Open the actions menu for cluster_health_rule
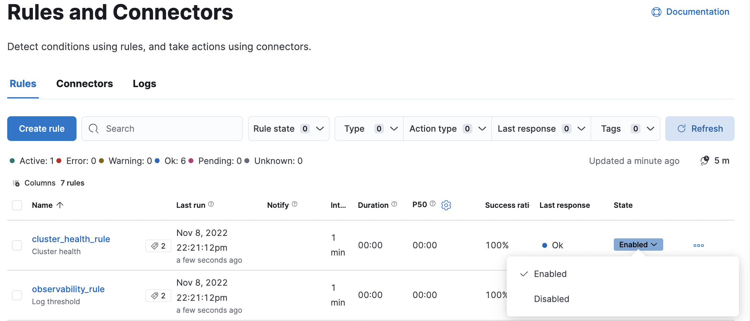This screenshot has height=321, width=750. click(699, 245)
